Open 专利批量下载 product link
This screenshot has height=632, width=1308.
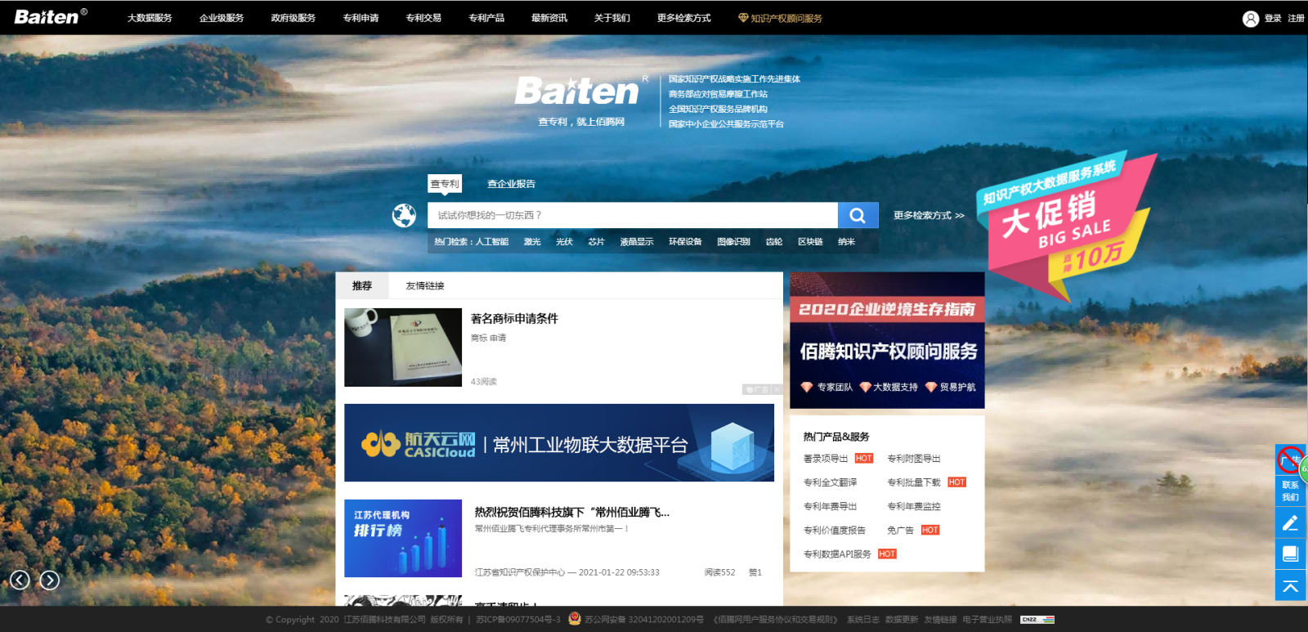click(x=914, y=482)
